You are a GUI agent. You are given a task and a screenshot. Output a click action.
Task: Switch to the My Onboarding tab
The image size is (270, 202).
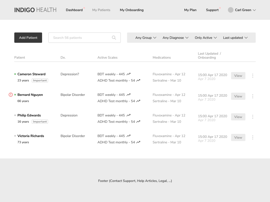click(131, 10)
